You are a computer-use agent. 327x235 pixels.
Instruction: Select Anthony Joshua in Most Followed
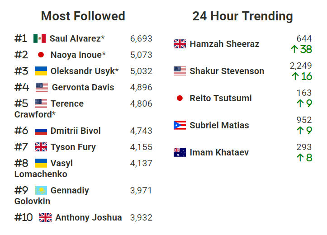point(89,217)
